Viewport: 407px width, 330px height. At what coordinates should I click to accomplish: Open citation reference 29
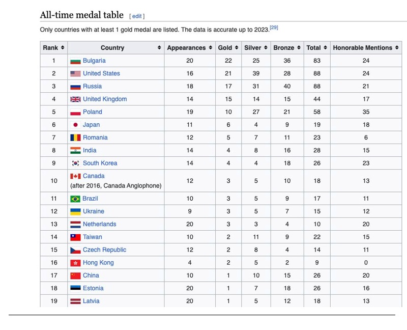click(274, 28)
